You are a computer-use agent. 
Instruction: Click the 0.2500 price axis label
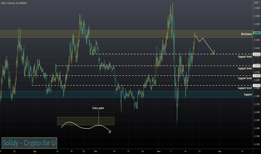click(257, 40)
